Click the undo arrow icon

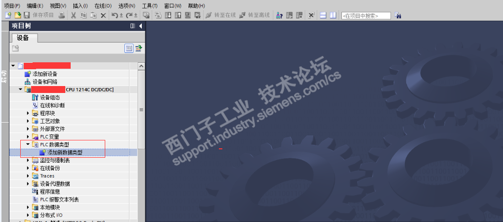[115, 15]
